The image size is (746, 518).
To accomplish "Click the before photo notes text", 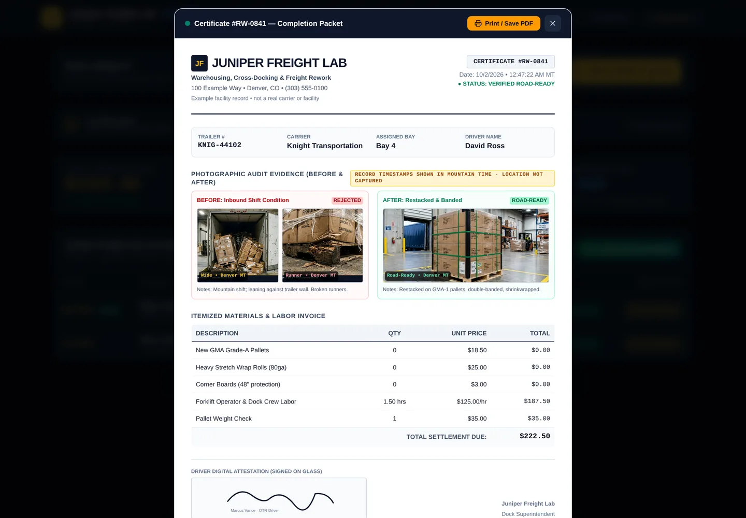I will point(272,290).
